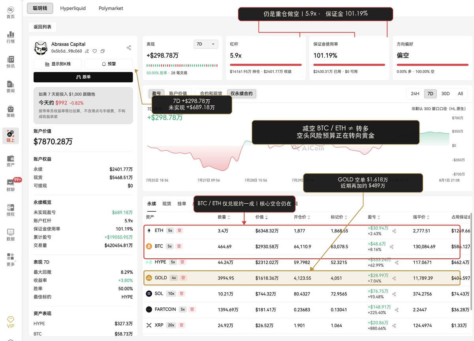
Task: Select the 挂单 open orders tab
Action: click(x=182, y=204)
